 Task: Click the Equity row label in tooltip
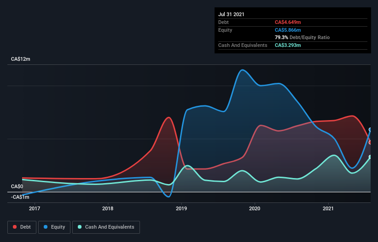click(x=225, y=30)
